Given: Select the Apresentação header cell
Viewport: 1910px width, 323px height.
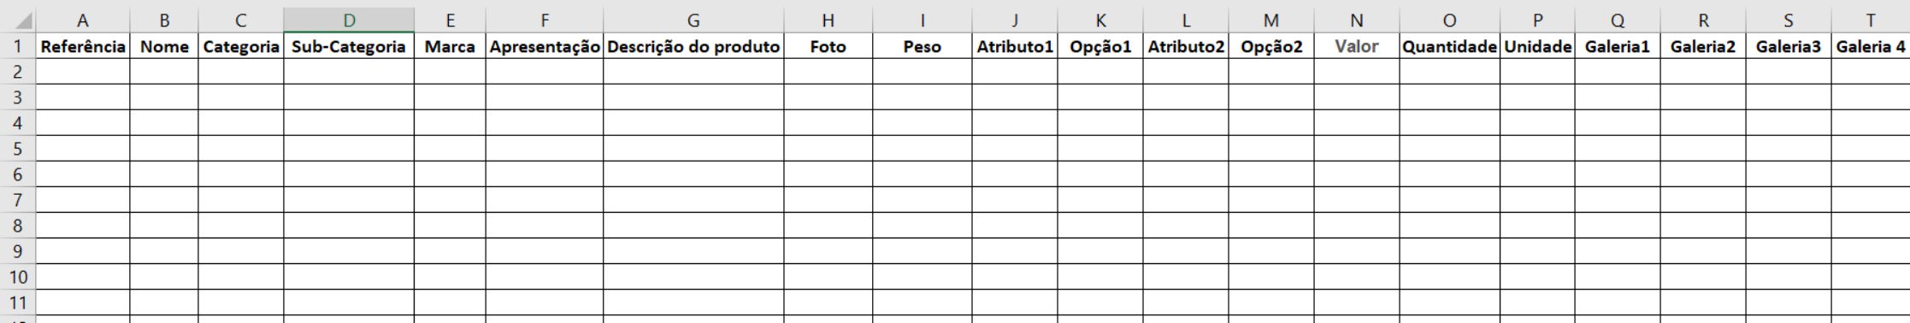Looking at the screenshot, I should coord(545,47).
